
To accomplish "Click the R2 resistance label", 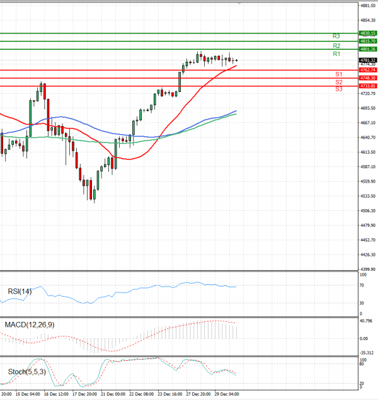I will click(x=336, y=46).
